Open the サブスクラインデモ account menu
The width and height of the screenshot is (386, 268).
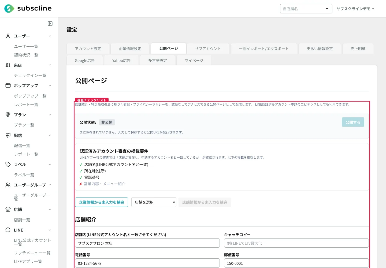coord(355,9)
